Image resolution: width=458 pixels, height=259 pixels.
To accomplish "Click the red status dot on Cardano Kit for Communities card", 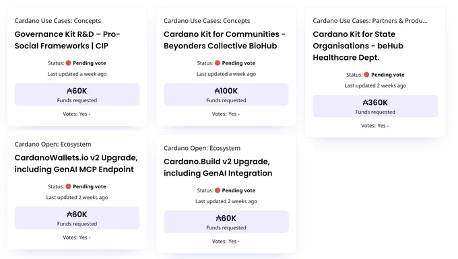I will (x=218, y=63).
